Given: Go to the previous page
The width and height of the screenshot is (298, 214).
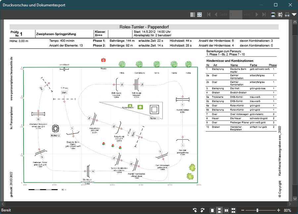Looking at the screenshot, I should tap(216, 15).
